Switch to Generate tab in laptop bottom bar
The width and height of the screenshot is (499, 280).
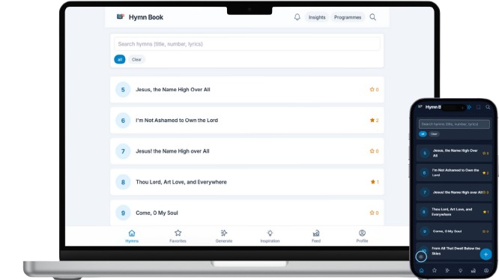[x=224, y=236]
